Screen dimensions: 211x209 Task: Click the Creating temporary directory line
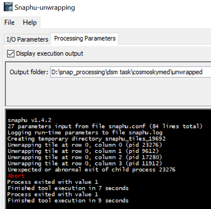(86, 139)
